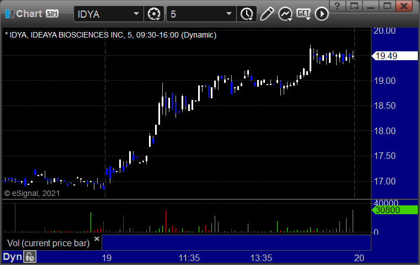Screen dimensions: 420x265
Task: Expand the interval dropdown arrow
Action: tap(229, 14)
